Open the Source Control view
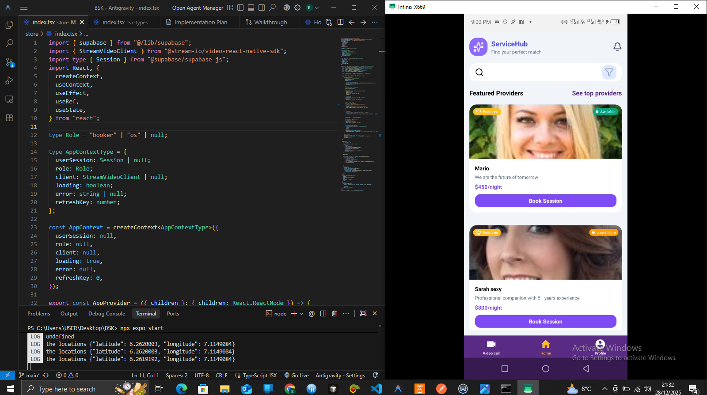This screenshot has width=707, height=395. (9, 62)
